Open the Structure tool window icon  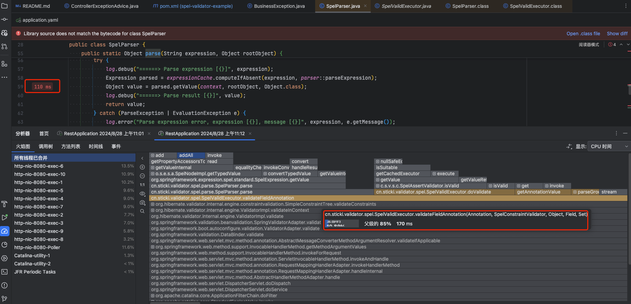(4, 64)
